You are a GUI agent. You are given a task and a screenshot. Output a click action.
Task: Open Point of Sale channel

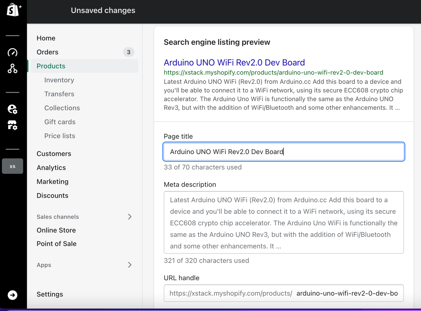(x=57, y=244)
